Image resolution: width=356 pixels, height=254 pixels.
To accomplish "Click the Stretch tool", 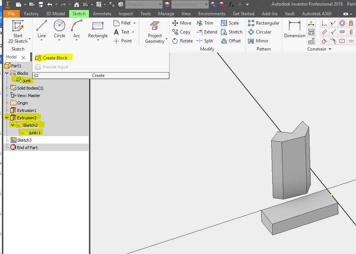I will 232,32.
